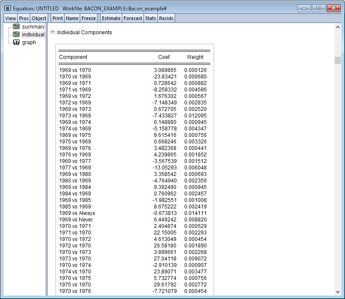Click the scroll down arrow

338,292
